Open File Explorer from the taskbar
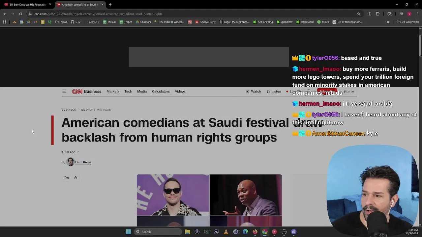The image size is (422, 237). tap(187, 232)
